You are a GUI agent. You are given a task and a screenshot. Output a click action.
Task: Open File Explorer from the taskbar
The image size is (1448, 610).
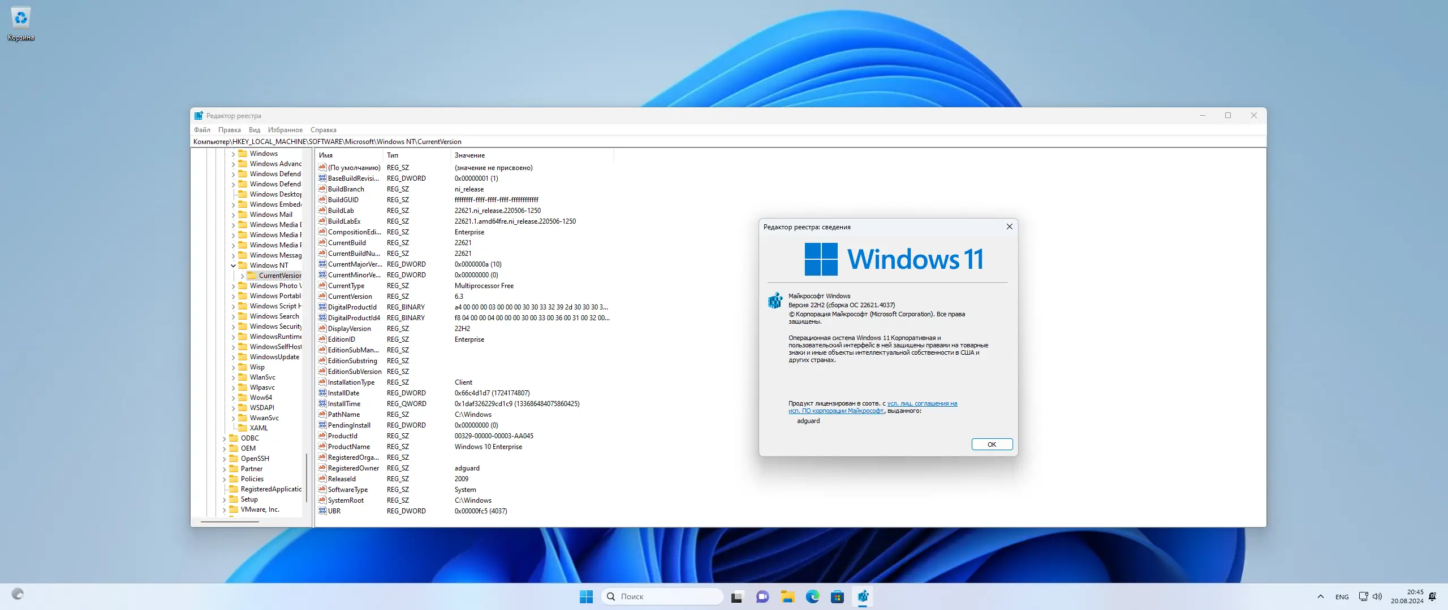(x=787, y=596)
